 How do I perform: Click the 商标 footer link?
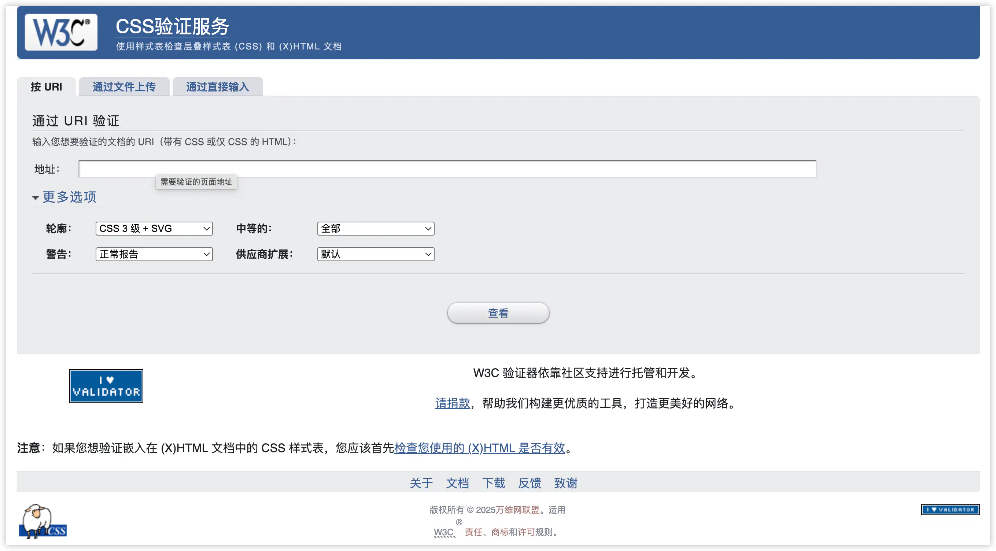[499, 532]
